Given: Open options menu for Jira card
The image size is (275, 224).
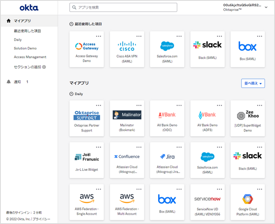Looking at the screenshot, I should [179, 147].
